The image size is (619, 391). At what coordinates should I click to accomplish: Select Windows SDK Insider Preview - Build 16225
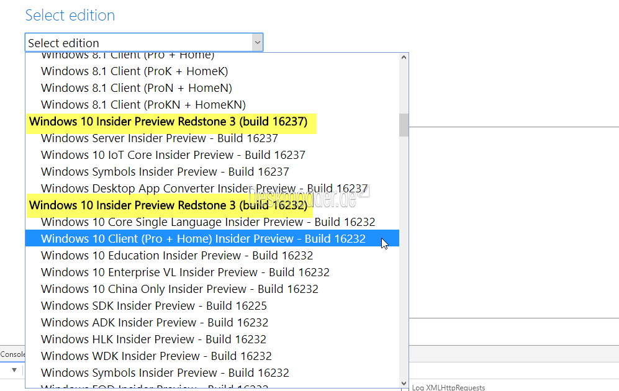coord(212,306)
